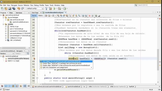The height and width of the screenshot is (91, 162).
Task: Click the Clean and Build Project icon
Action: point(50,9)
